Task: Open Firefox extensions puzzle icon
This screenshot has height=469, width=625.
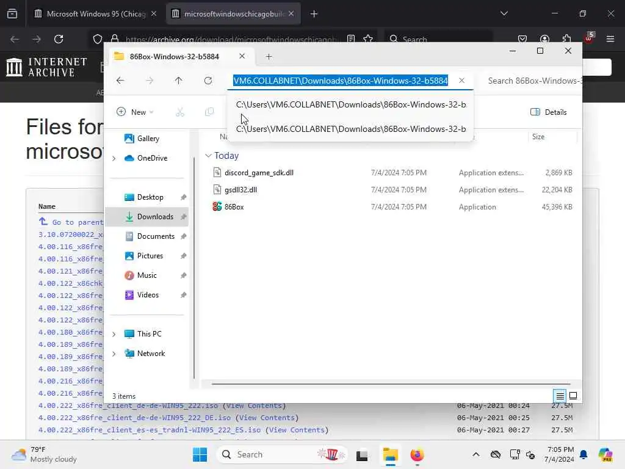Action: coord(566,39)
